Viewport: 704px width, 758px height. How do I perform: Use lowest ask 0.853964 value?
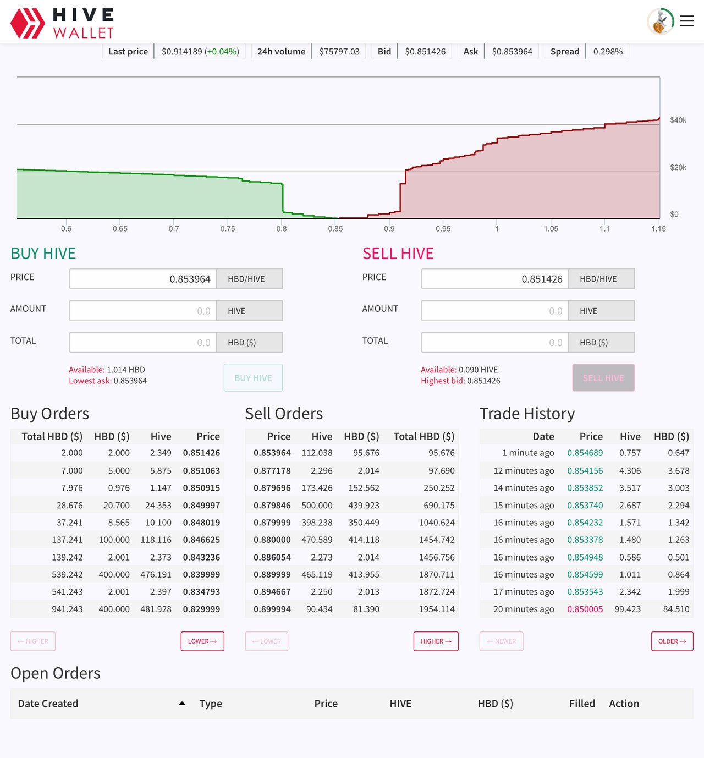(x=108, y=381)
